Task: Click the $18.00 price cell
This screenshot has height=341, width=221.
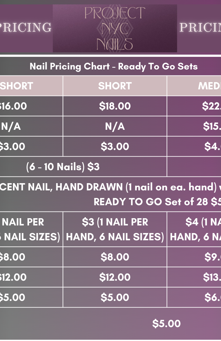Action: click(x=115, y=106)
